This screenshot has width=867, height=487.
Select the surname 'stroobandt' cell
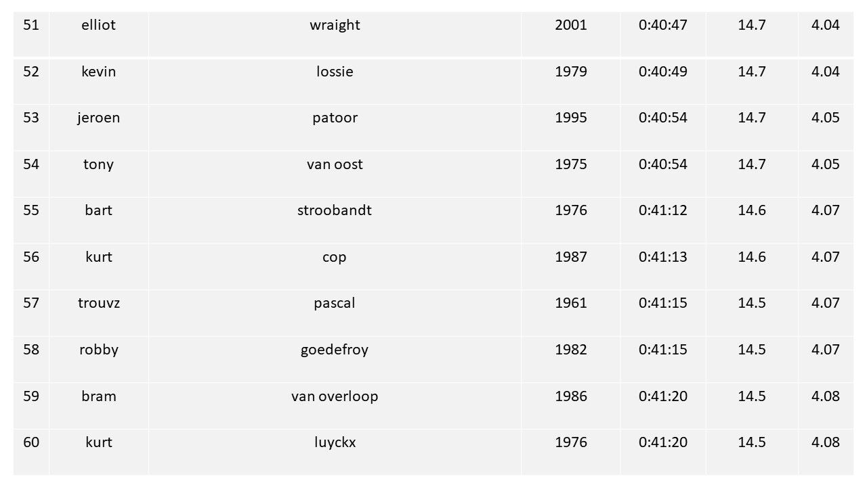pos(335,210)
